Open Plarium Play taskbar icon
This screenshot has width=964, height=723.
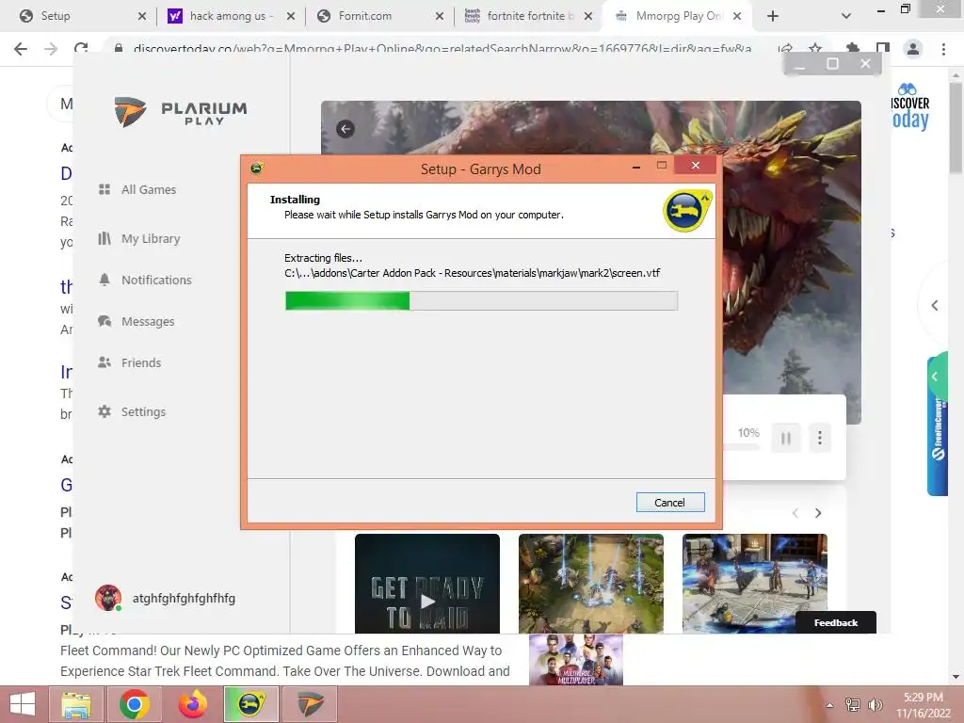click(310, 704)
